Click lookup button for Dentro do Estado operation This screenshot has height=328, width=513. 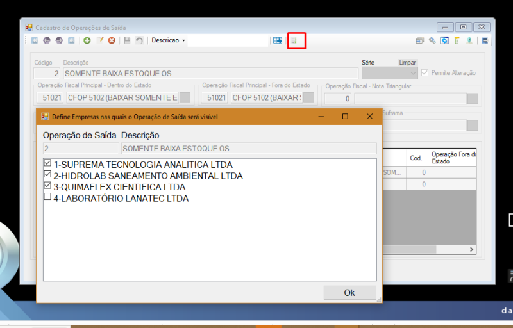click(x=185, y=97)
